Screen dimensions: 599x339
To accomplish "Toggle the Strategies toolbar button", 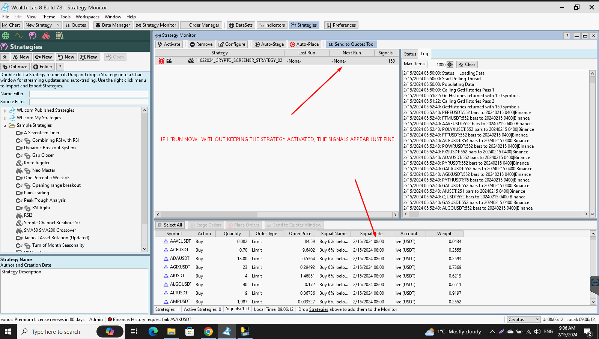I will (304, 25).
